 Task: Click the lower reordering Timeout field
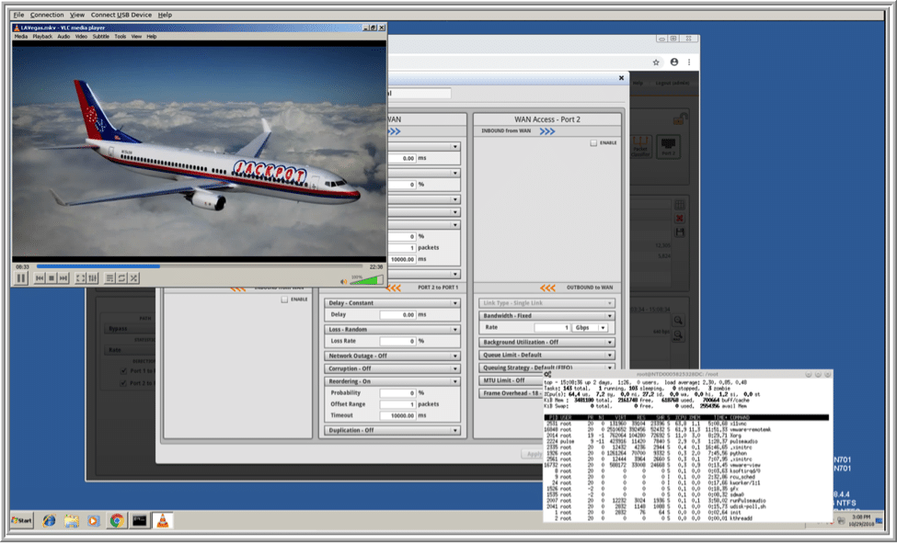[x=397, y=416]
